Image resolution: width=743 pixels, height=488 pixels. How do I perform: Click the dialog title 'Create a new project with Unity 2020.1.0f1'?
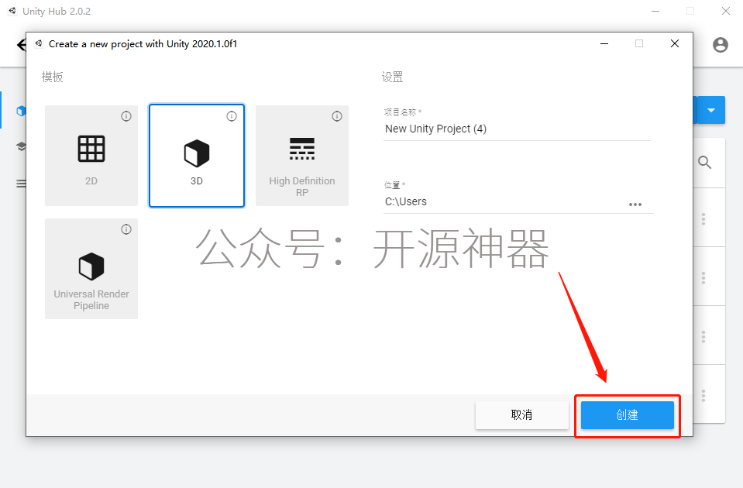click(143, 44)
